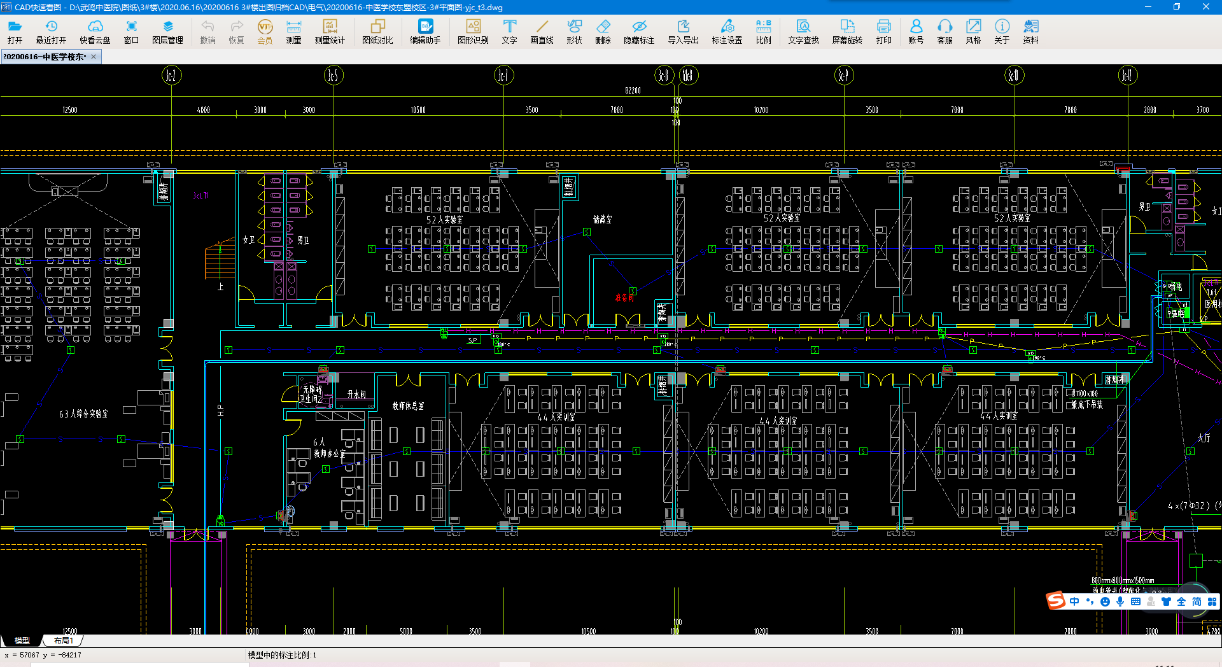This screenshot has width=1222, height=667.
Task: Open import and export (导入导出)
Action: (683, 32)
